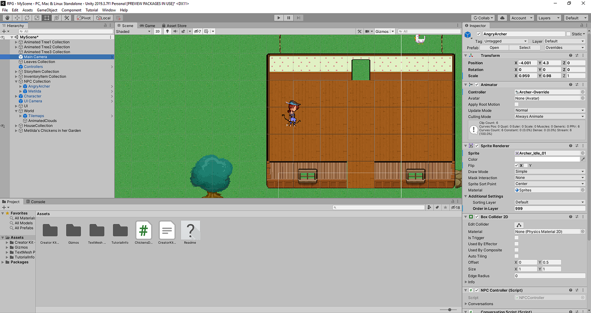Screen dimensions: 591x313
Task: Open the Readme asset in the Project panel
Action: pos(190,231)
